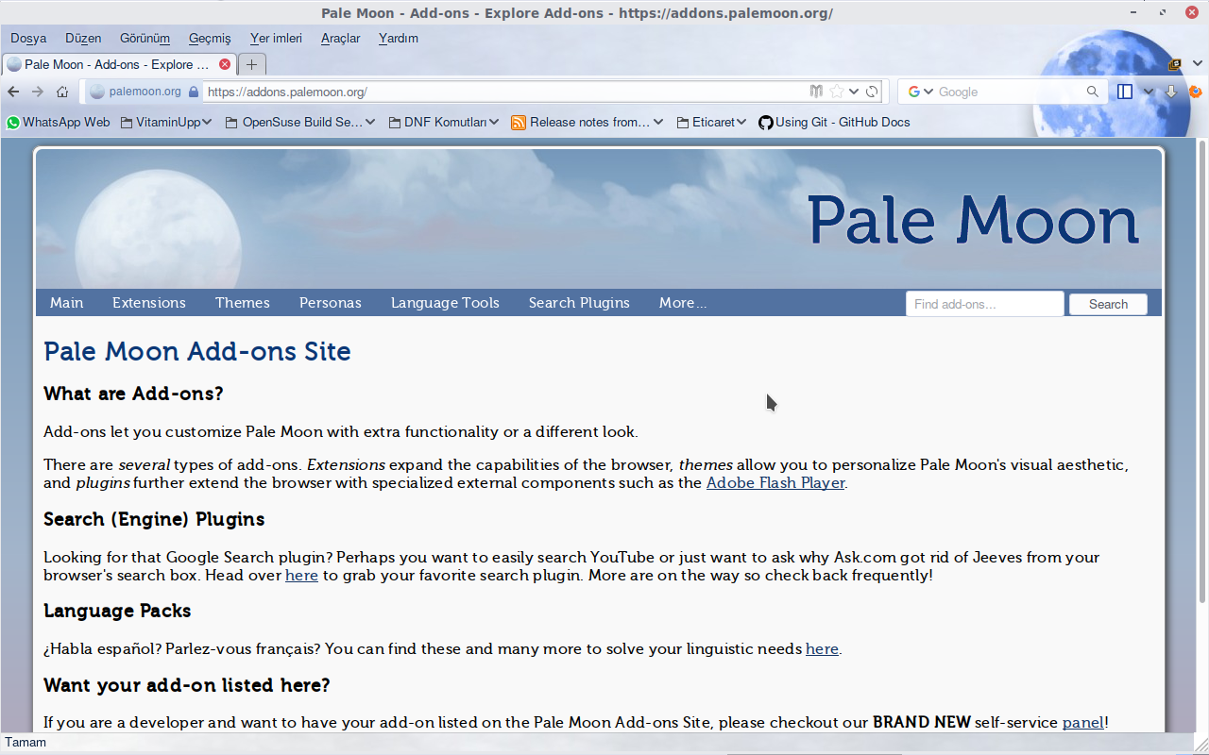This screenshot has width=1209, height=755.
Task: Open the More... navigation item
Action: [x=683, y=303]
